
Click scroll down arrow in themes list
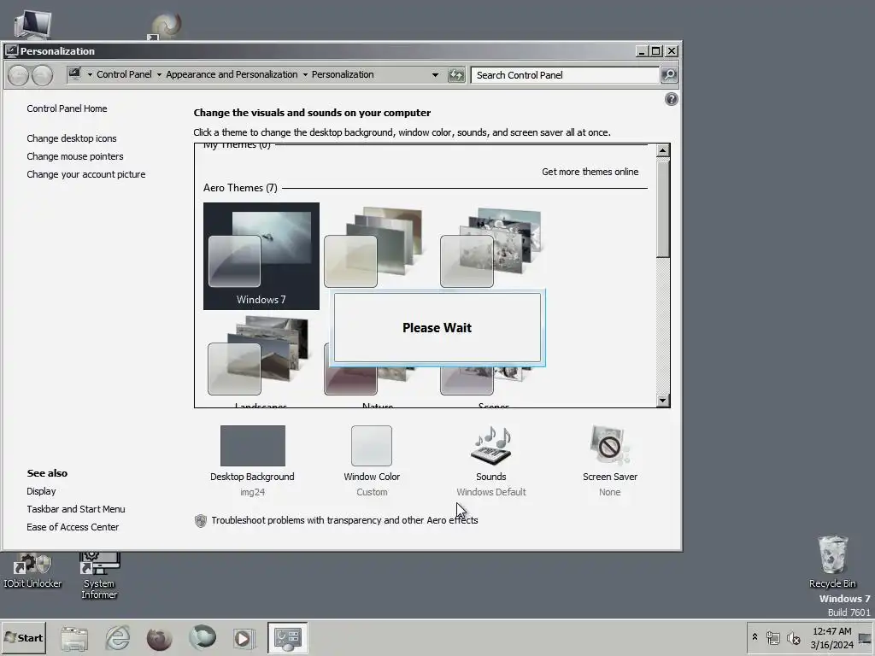(663, 400)
